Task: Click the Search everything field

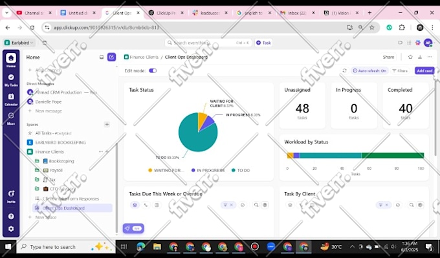Action: pyautogui.click(x=208, y=43)
